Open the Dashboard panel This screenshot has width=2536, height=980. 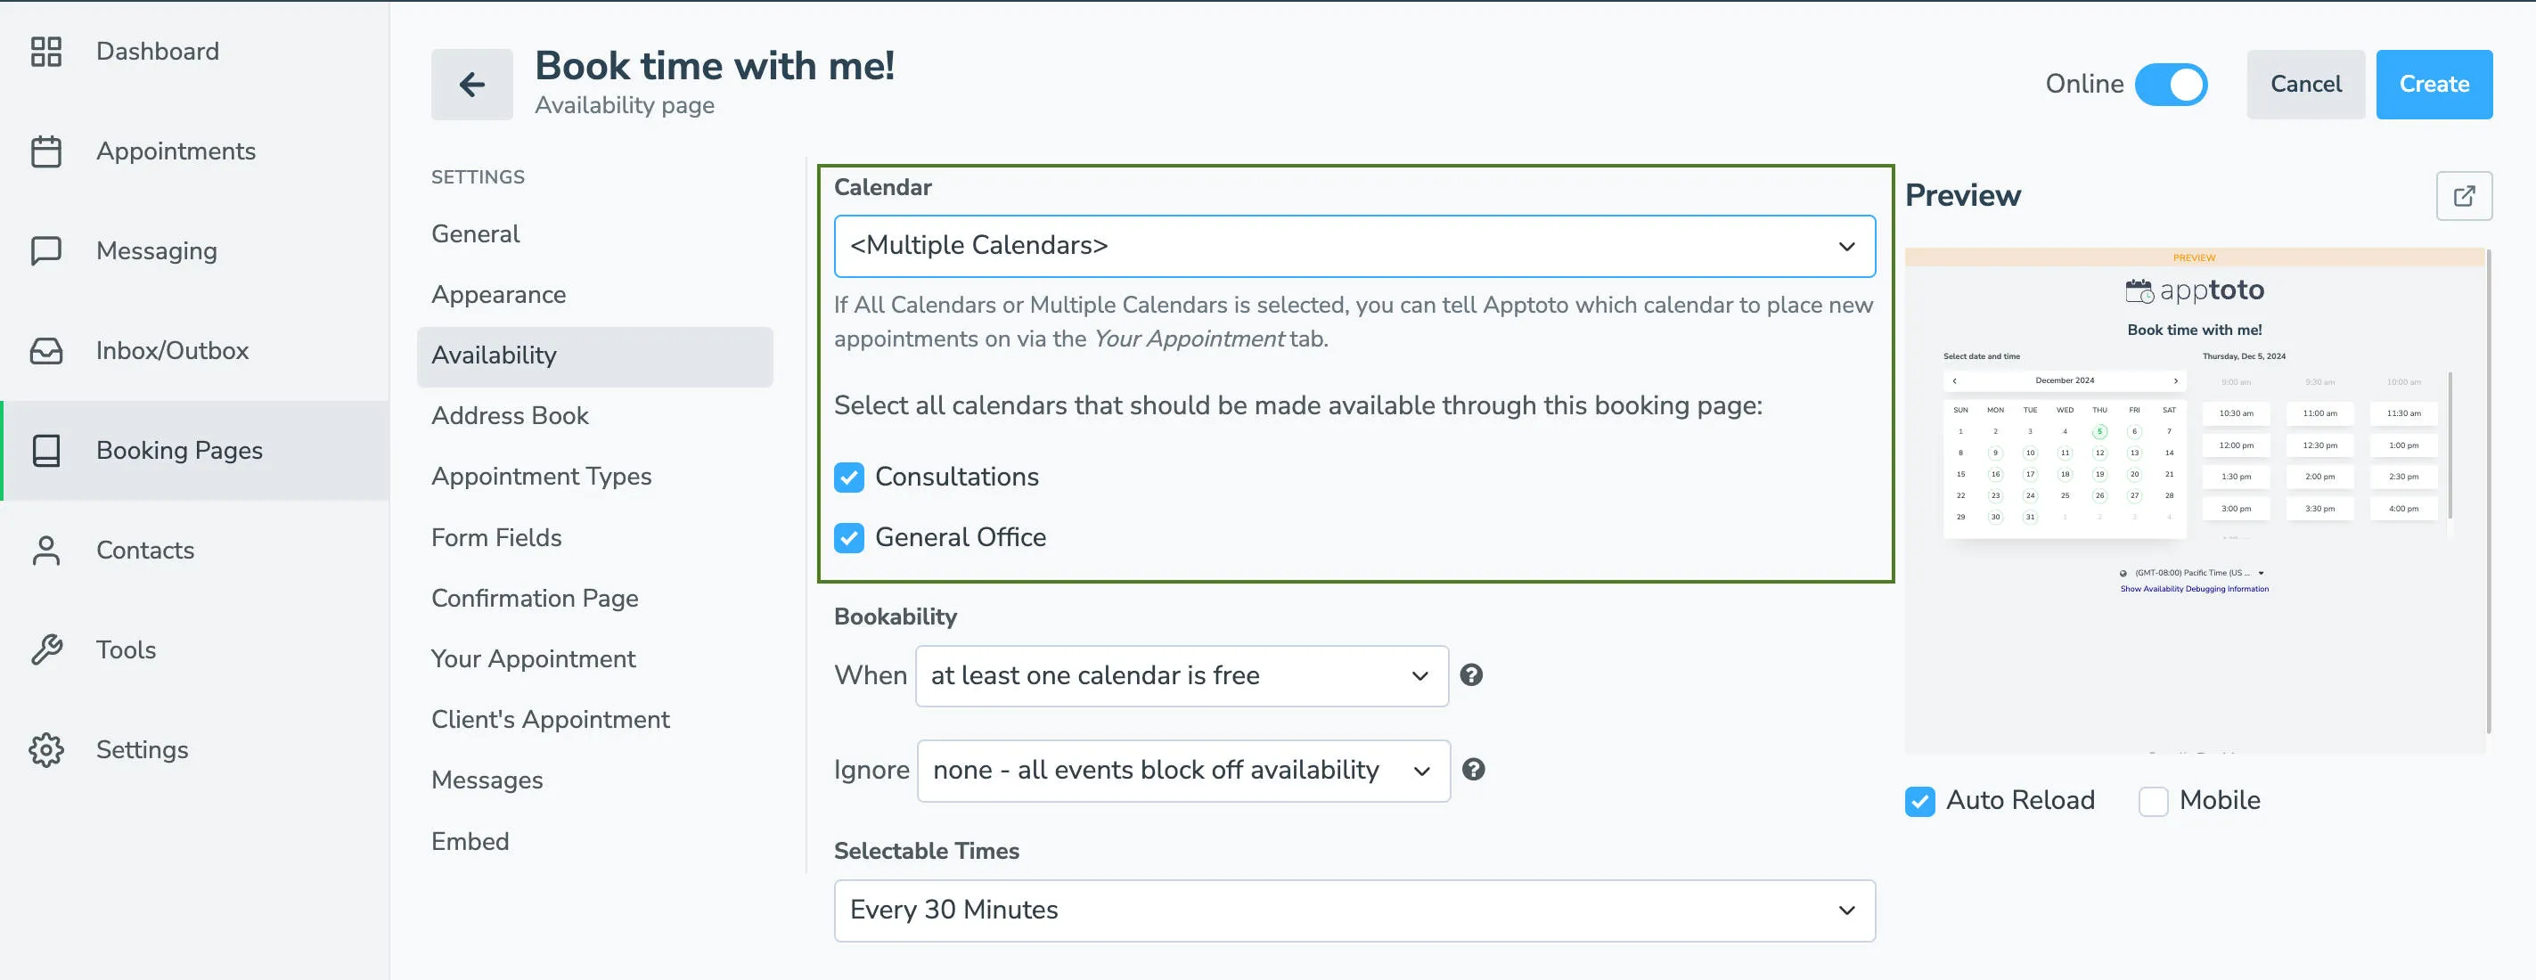[158, 50]
